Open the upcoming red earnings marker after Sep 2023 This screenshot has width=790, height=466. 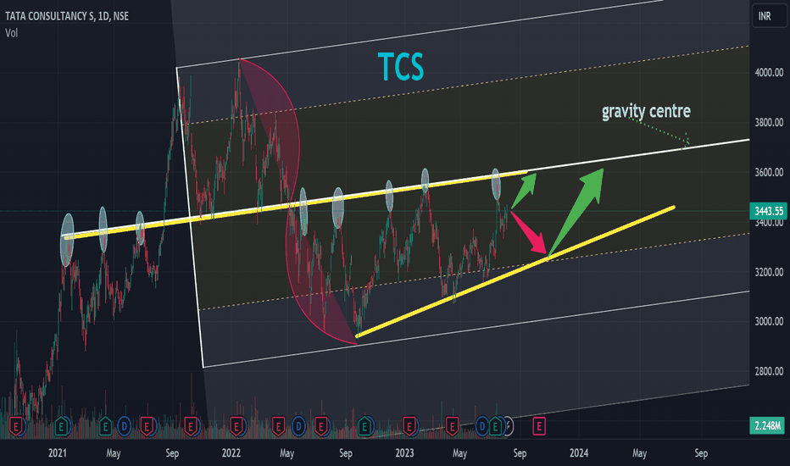539,427
